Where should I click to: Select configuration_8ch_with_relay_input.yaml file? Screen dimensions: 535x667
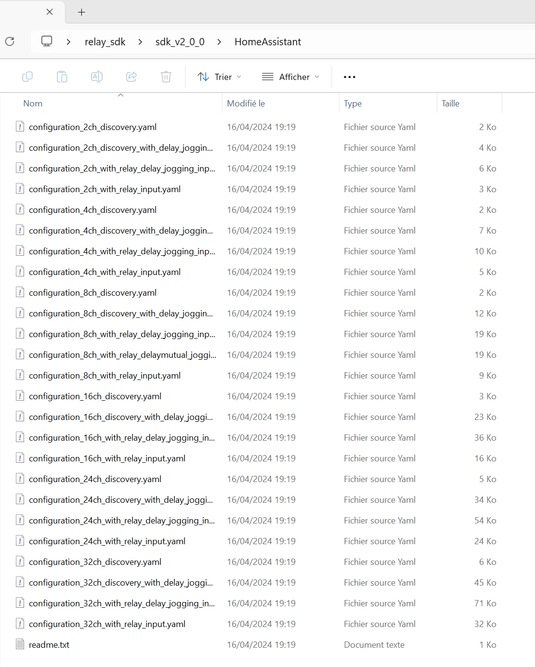(x=104, y=376)
